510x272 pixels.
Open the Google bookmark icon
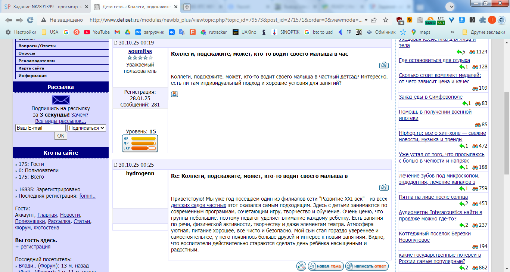coord(66,32)
